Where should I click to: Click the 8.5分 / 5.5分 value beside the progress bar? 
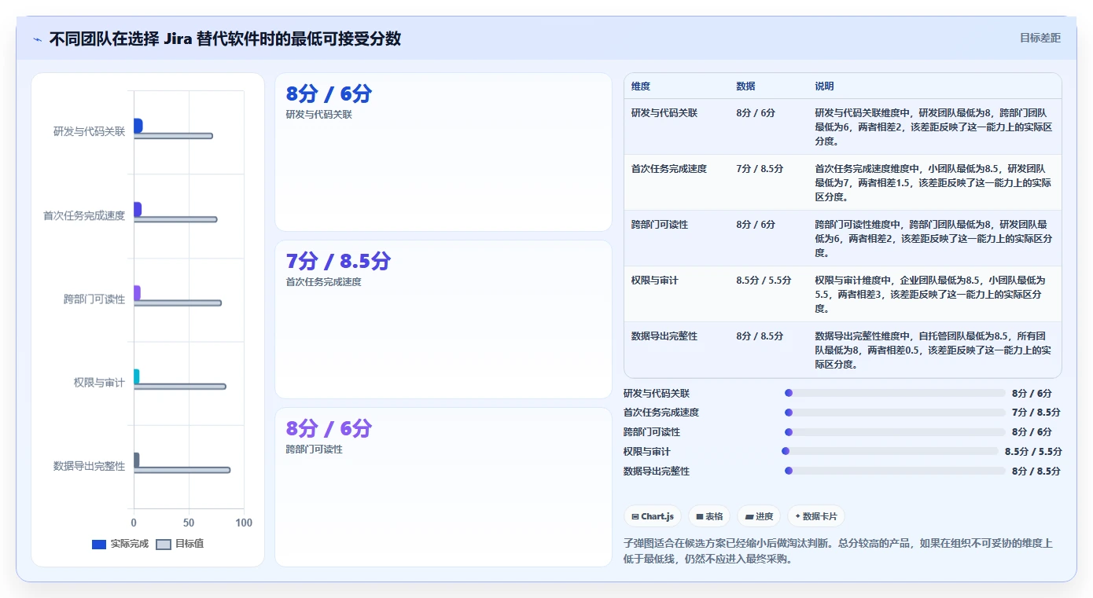(x=1033, y=451)
